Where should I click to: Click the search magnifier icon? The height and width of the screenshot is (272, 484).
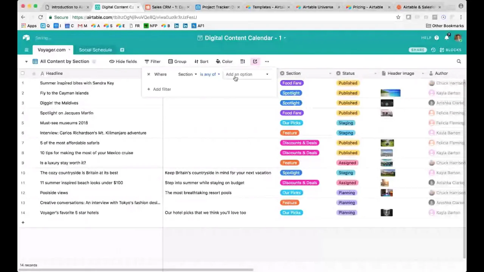459,62
